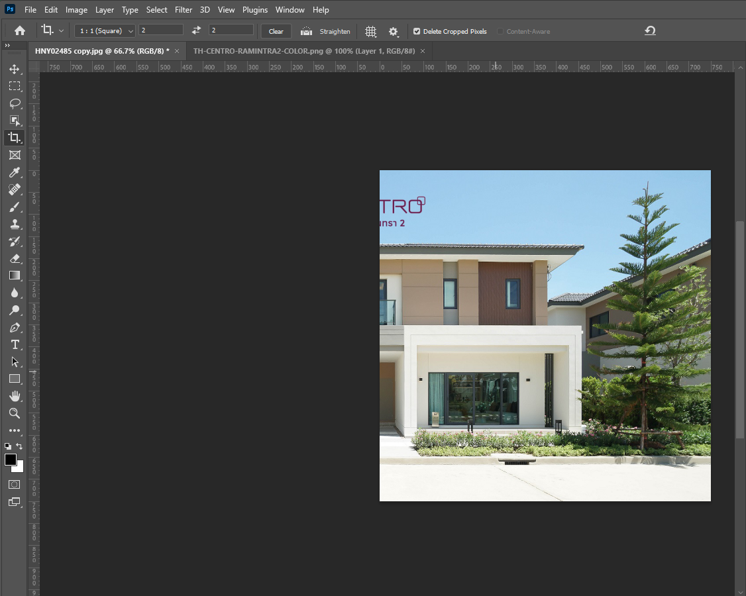Reset the crop box with undo arrow

(650, 31)
